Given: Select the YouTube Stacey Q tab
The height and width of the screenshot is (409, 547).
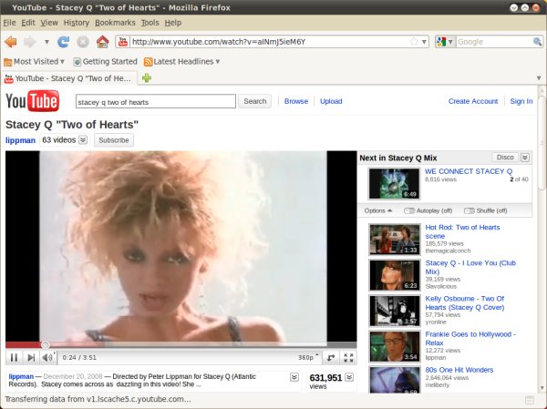Looking at the screenshot, I should (69, 78).
